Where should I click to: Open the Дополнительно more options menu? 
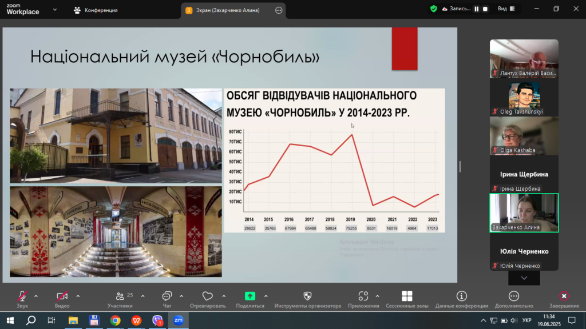click(514, 299)
